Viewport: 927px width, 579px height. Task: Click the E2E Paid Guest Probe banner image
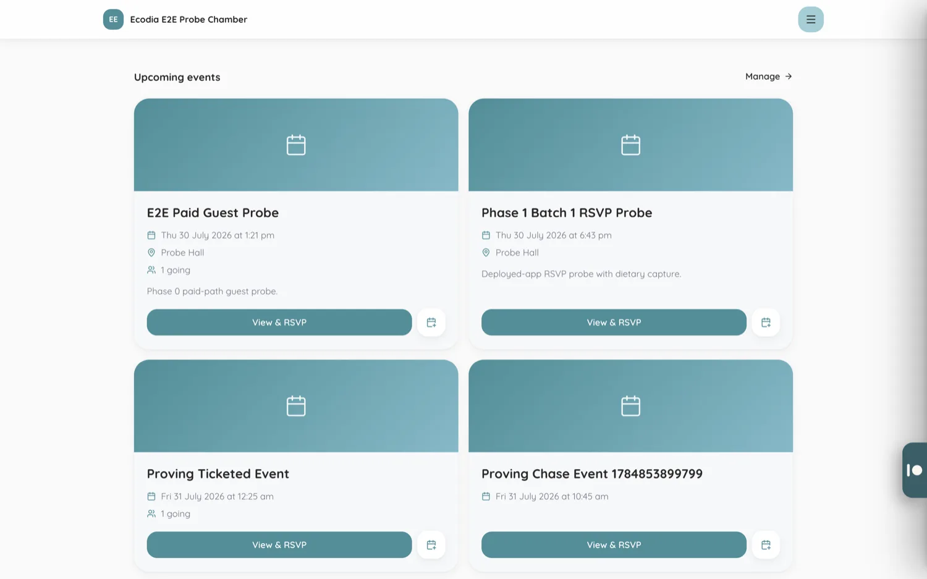pyautogui.click(x=296, y=145)
